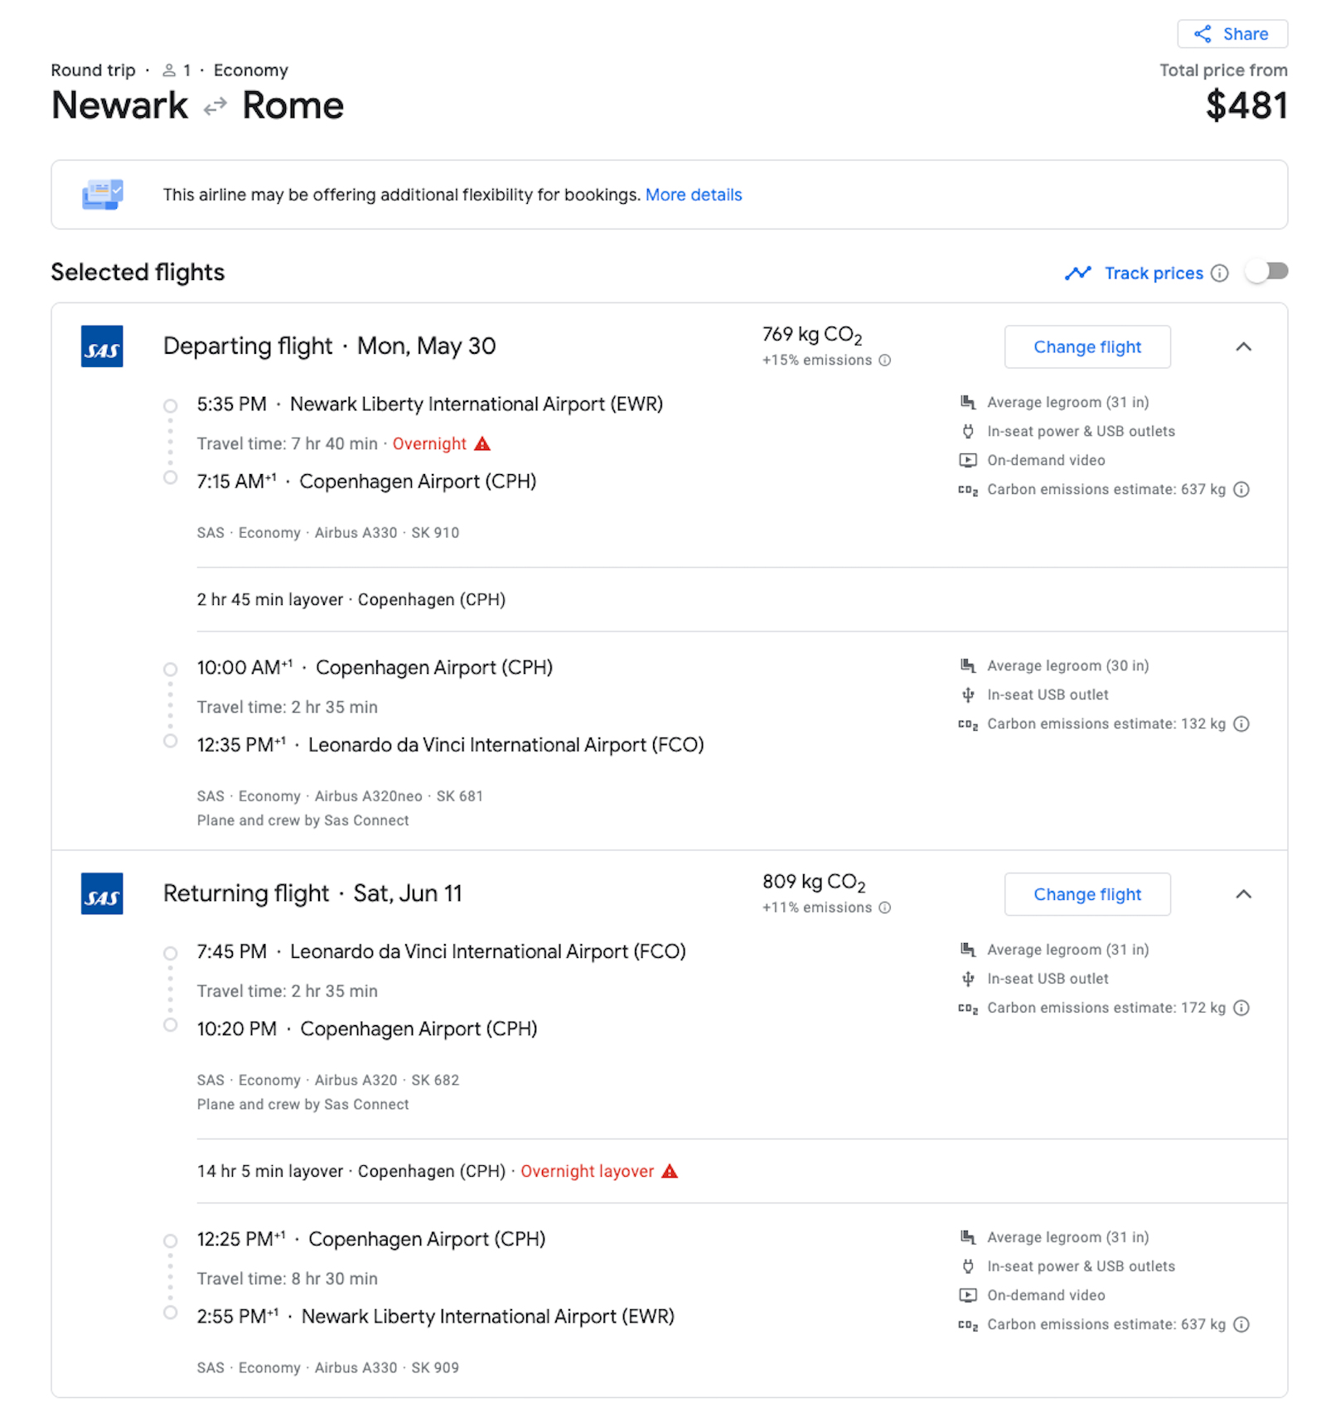Click the Overnight layover warning icon on return
The image size is (1326, 1403).
(670, 1171)
